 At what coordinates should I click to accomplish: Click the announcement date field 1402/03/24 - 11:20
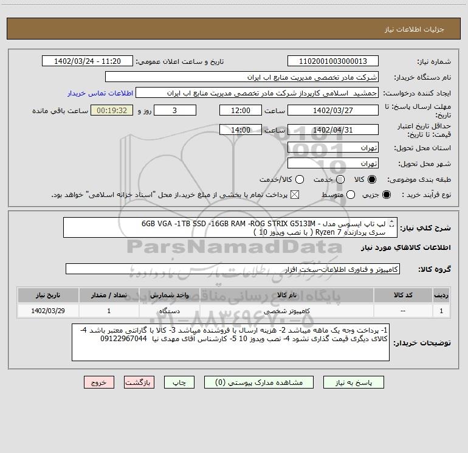[88, 61]
